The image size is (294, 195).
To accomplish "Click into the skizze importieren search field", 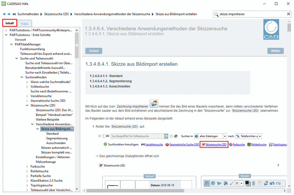I will pos(252,14).
